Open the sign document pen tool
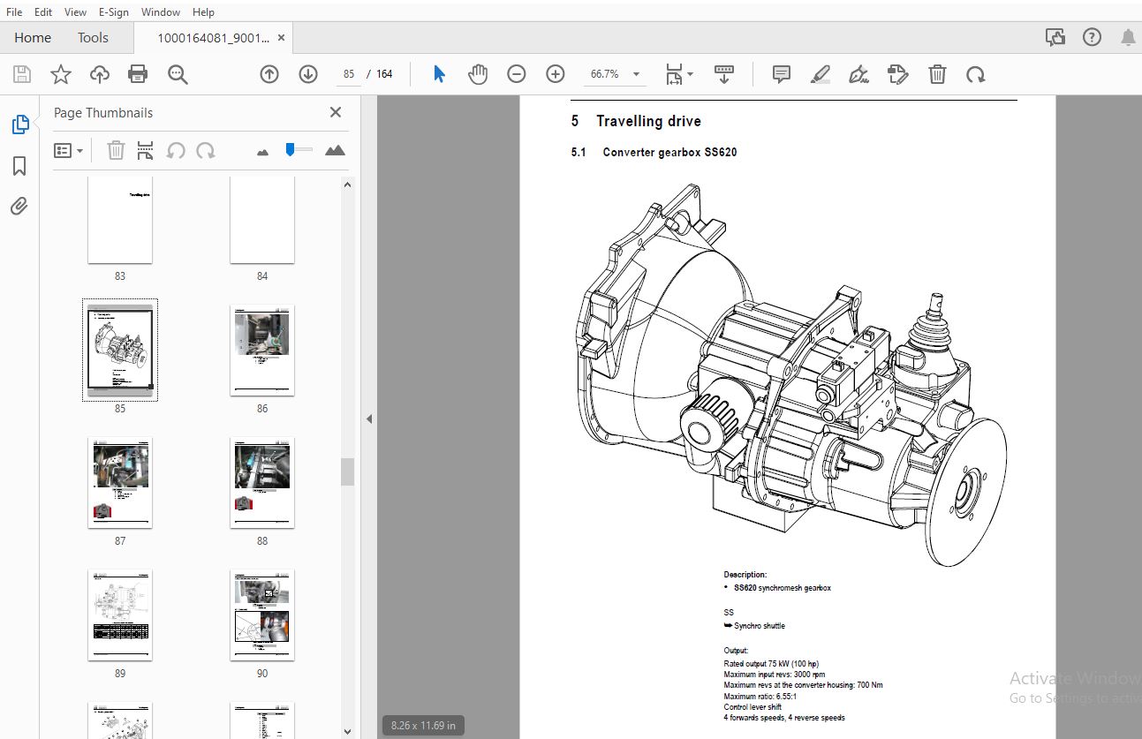The image size is (1142, 739). pos(858,74)
